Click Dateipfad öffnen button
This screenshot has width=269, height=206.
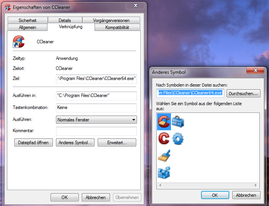[34, 143]
